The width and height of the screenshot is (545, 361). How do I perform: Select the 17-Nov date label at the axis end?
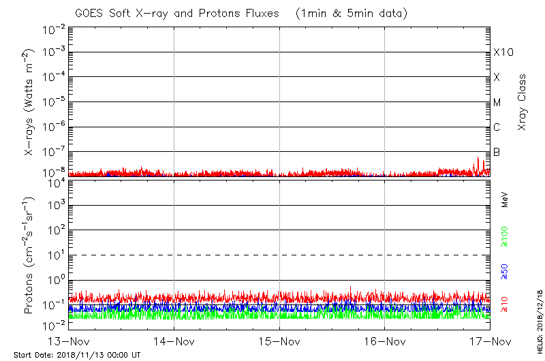490,341
